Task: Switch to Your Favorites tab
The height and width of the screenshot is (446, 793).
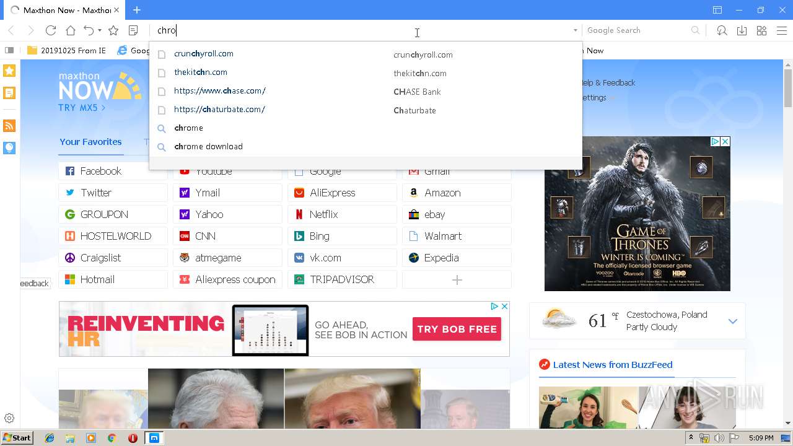Action: [90, 142]
